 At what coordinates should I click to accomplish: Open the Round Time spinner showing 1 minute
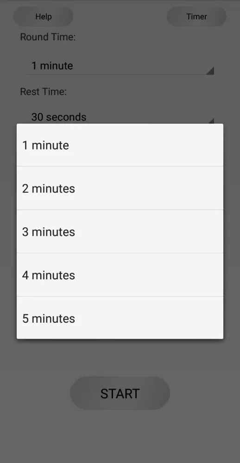tap(120, 66)
